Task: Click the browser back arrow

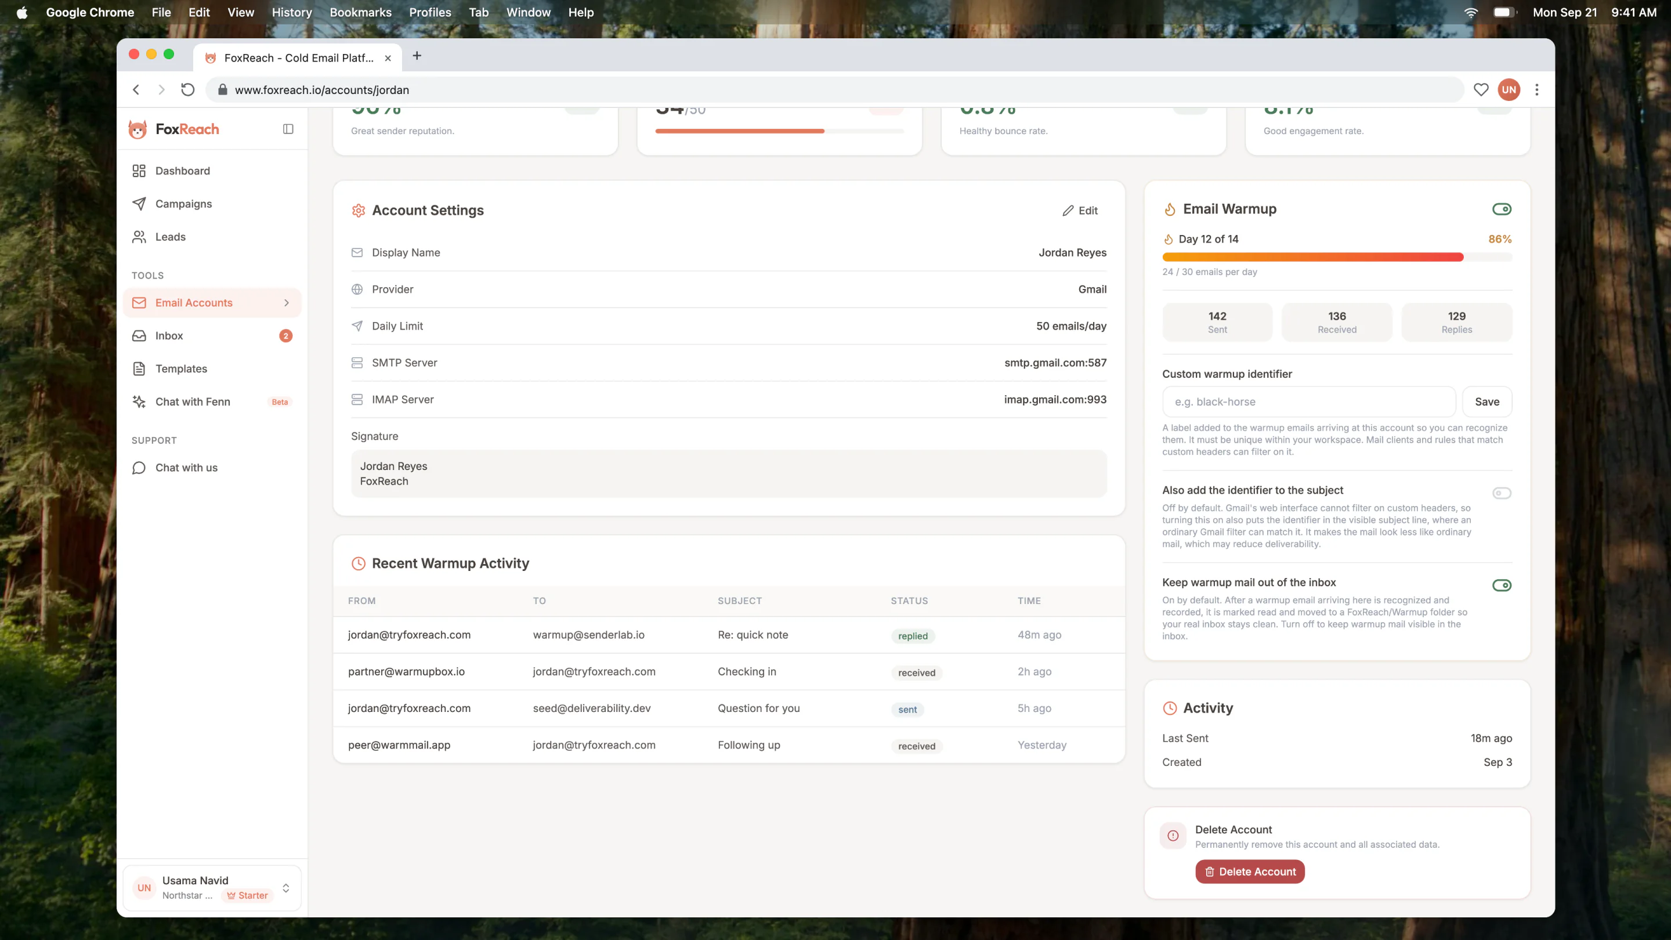Action: [136, 89]
